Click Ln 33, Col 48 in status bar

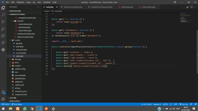pos(146,104)
